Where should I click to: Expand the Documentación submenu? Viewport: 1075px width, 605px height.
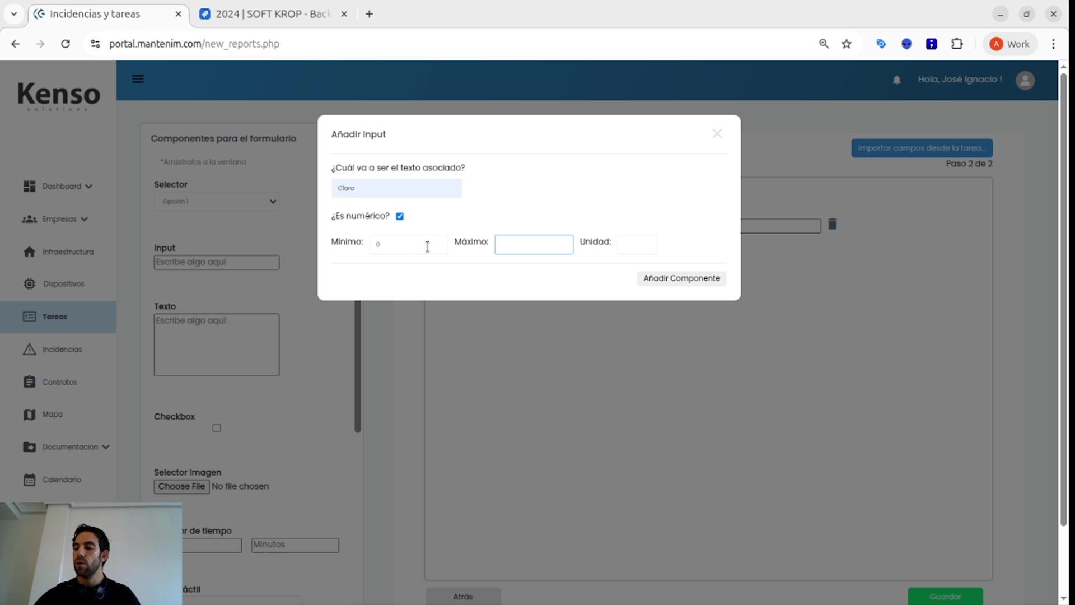click(x=106, y=447)
